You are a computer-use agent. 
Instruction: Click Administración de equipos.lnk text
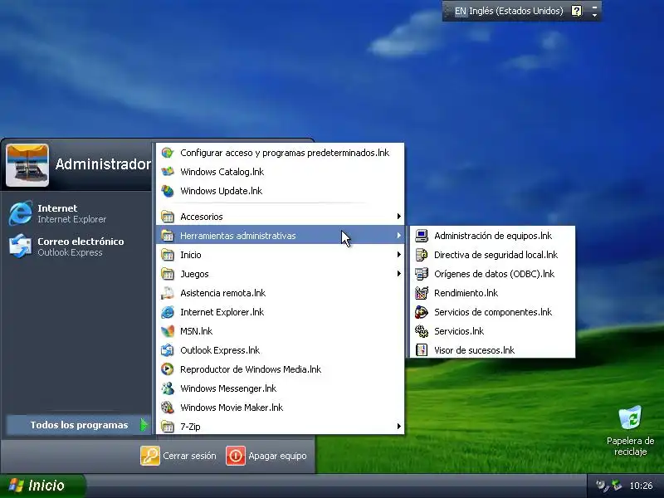[493, 236]
